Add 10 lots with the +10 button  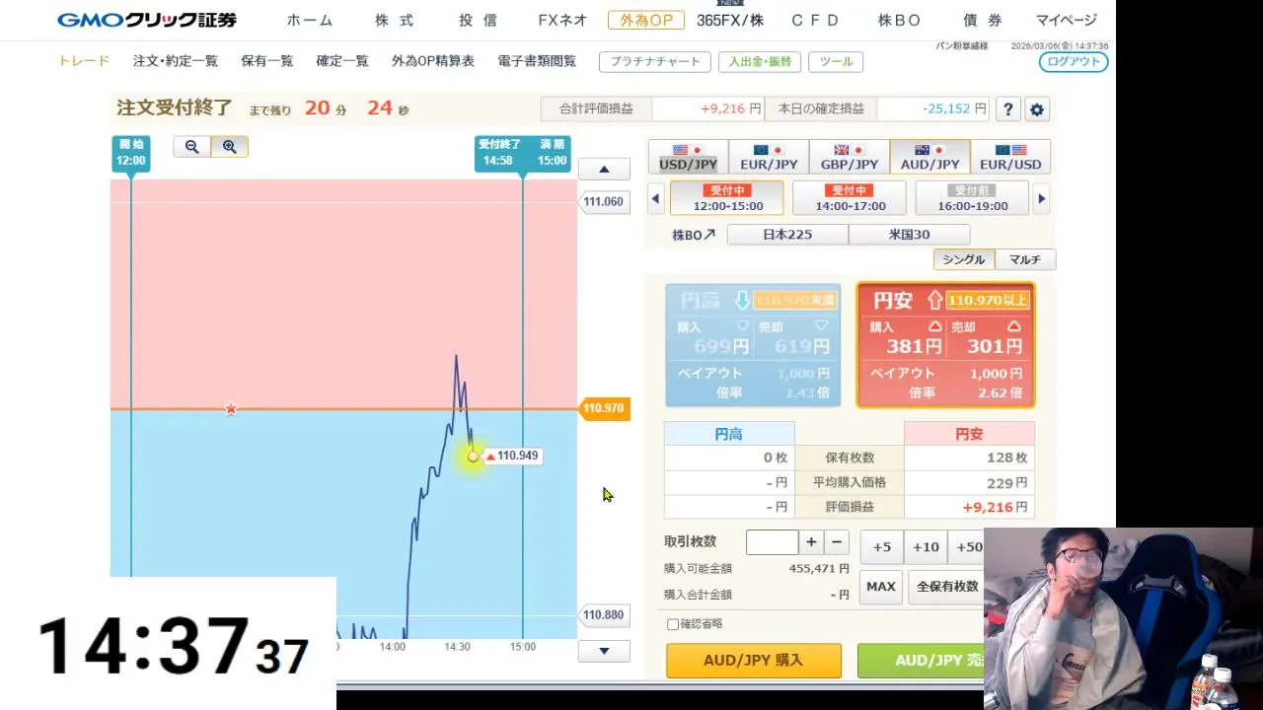(x=926, y=547)
